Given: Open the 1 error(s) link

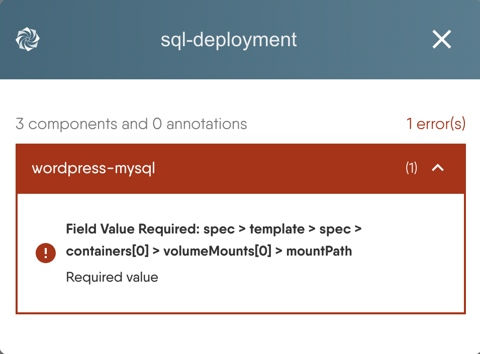Looking at the screenshot, I should click(x=436, y=124).
